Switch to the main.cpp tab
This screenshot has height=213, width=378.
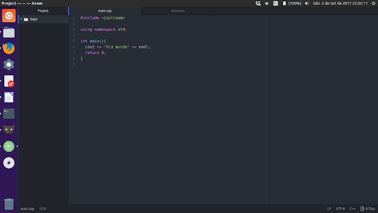tap(105, 11)
